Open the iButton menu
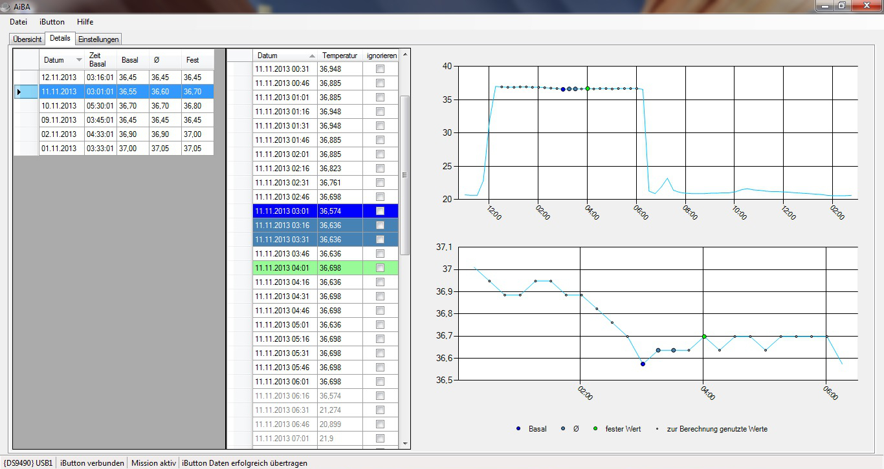This screenshot has width=884, height=469. click(52, 22)
